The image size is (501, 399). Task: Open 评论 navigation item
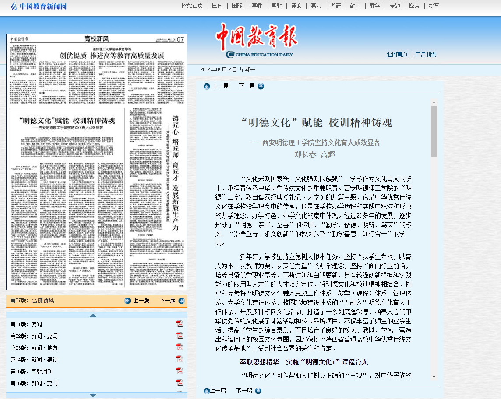(296, 6)
